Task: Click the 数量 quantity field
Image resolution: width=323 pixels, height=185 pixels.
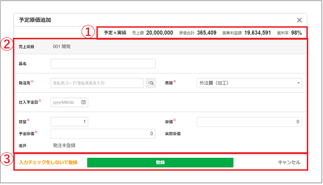Action: pyautogui.click(x=69, y=122)
